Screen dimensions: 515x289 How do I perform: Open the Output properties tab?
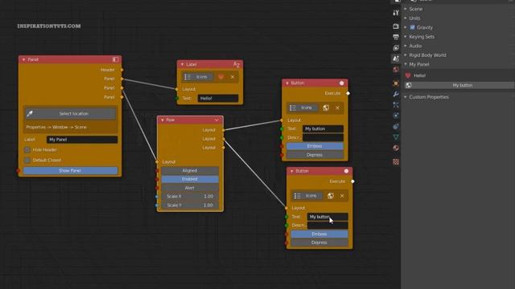click(x=396, y=37)
